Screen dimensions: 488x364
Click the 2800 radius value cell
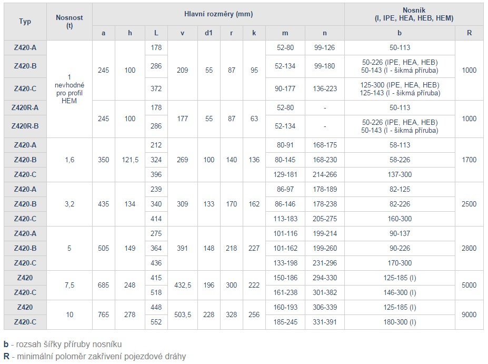pyautogui.click(x=469, y=248)
